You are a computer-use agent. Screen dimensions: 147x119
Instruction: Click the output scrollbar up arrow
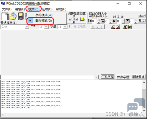coord(144,82)
